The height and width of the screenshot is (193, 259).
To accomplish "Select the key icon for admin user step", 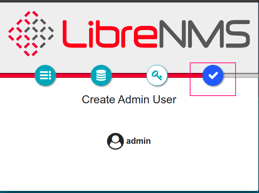I will (x=157, y=75).
